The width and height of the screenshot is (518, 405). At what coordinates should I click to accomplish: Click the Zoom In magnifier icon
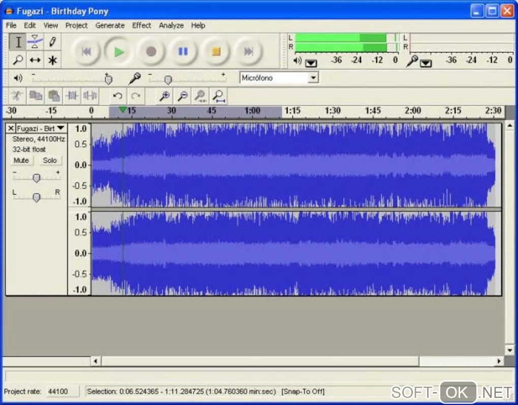tap(164, 95)
